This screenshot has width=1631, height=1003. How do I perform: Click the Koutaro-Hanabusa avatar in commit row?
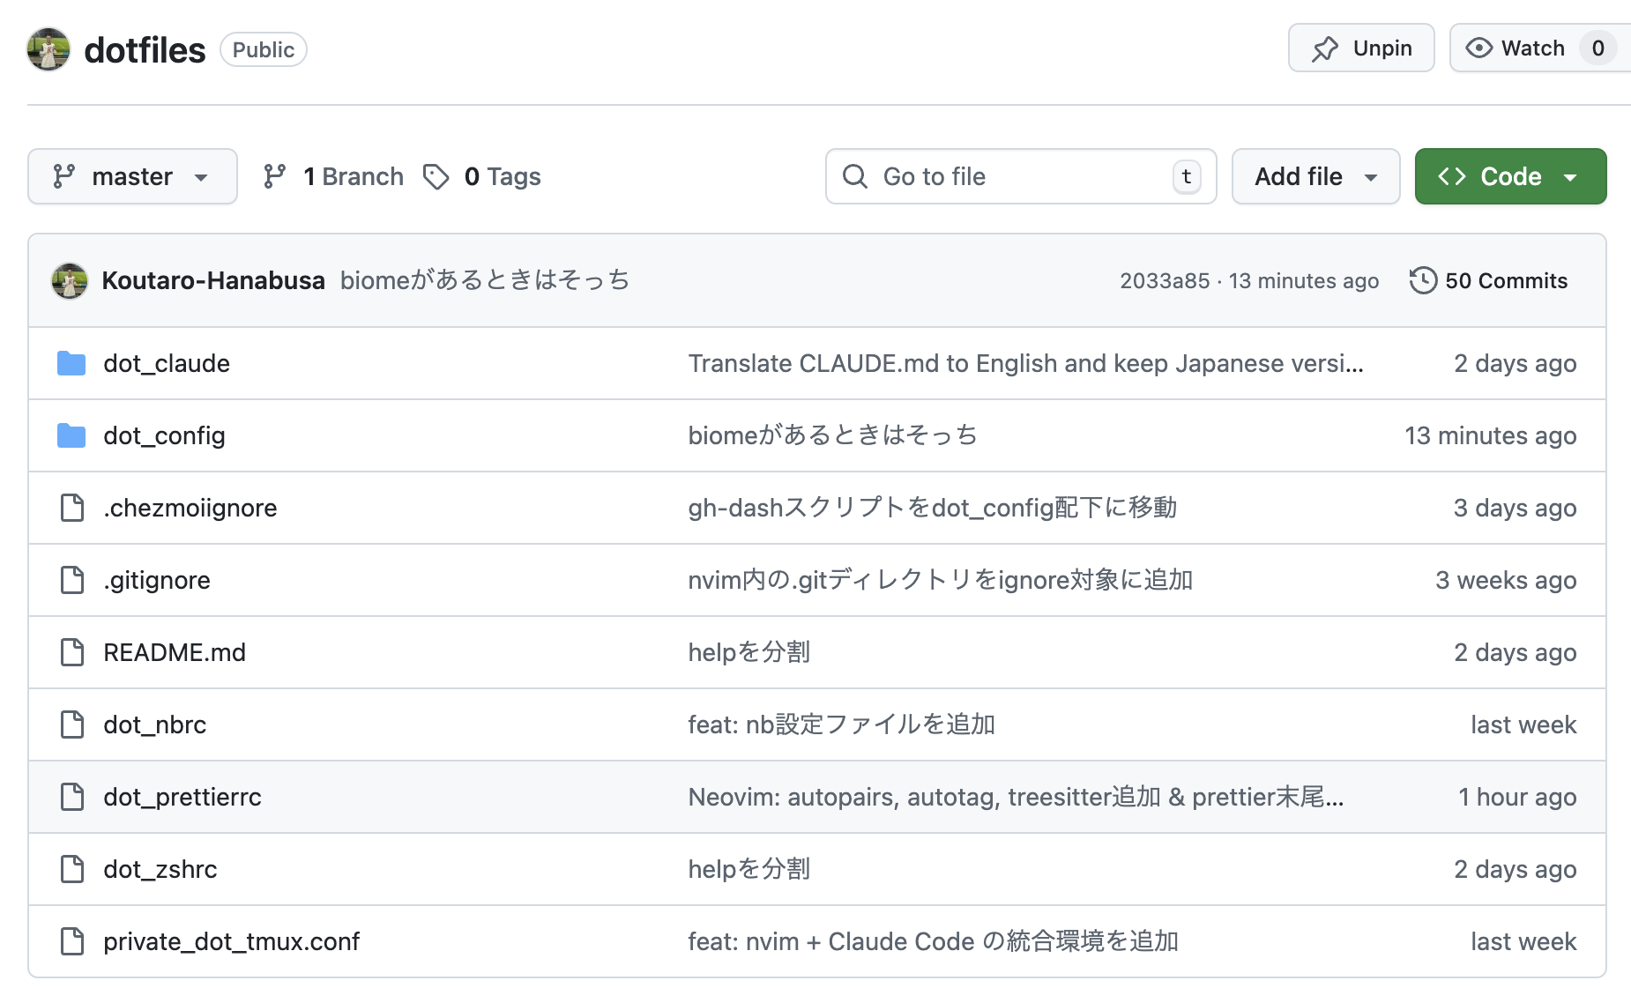(x=70, y=280)
